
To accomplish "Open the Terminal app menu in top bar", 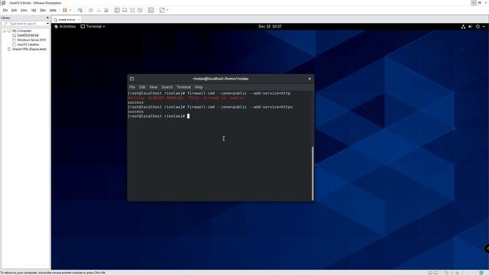I will pyautogui.click(x=93, y=27).
